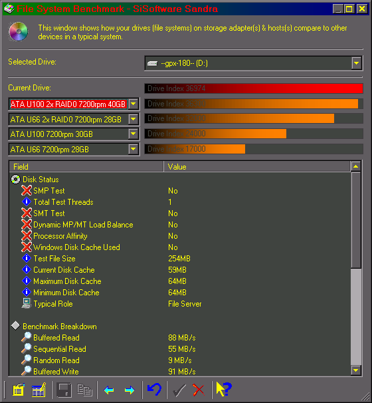This screenshot has width=372, height=403.
Task: Click red X icon beside Processor Affinity
Action: click(x=27, y=235)
